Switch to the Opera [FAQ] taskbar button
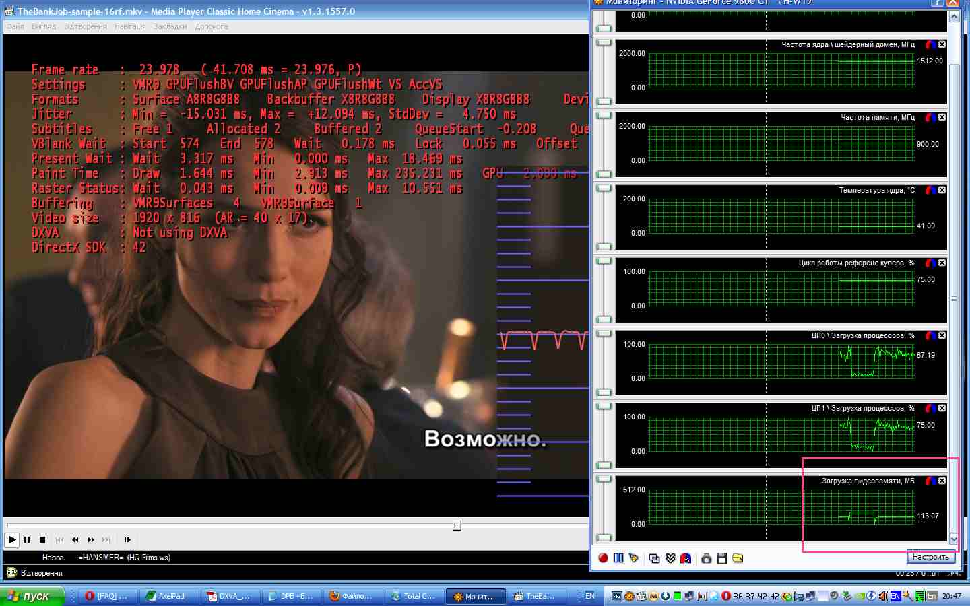This screenshot has width=970, height=606. point(108,596)
